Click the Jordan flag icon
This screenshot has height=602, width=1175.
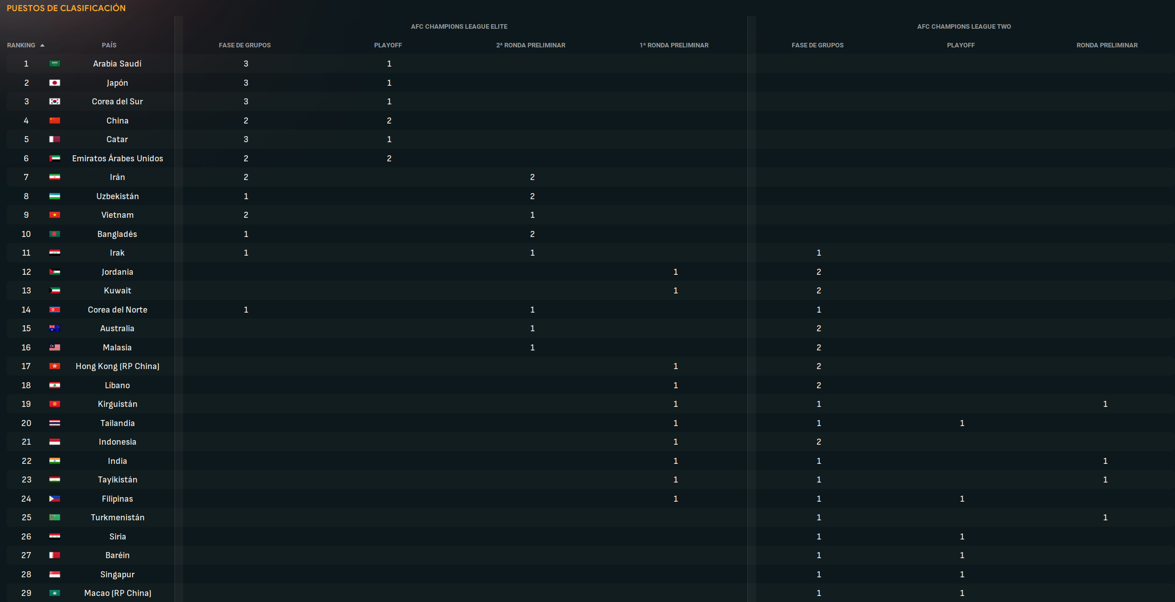pyautogui.click(x=54, y=272)
